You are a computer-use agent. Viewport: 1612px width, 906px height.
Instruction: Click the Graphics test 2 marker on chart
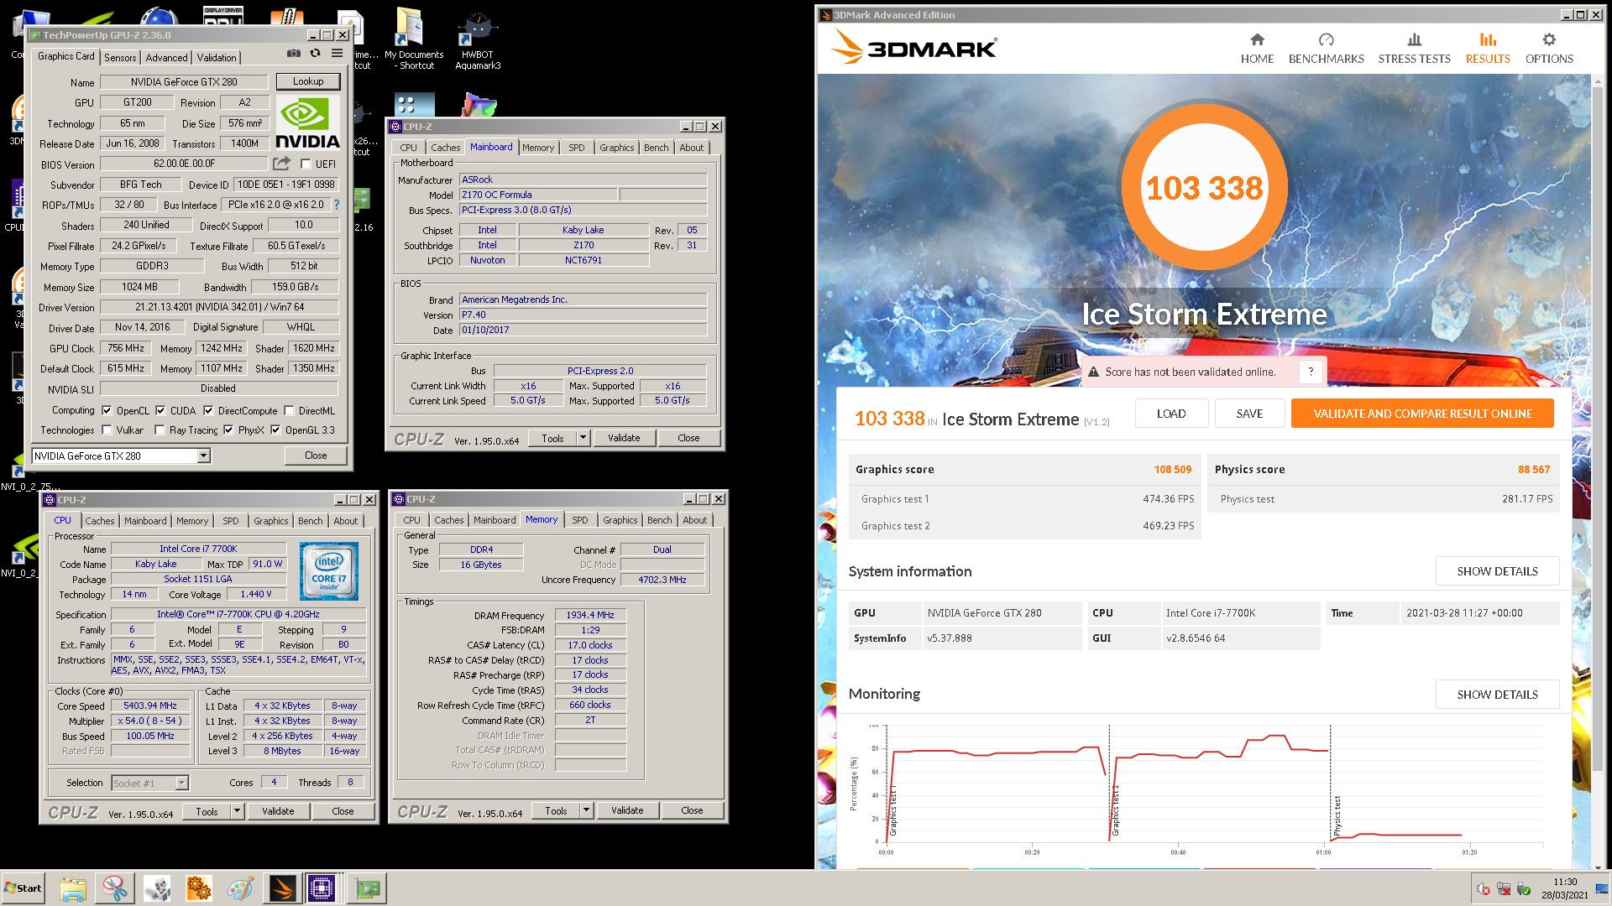click(x=1116, y=810)
